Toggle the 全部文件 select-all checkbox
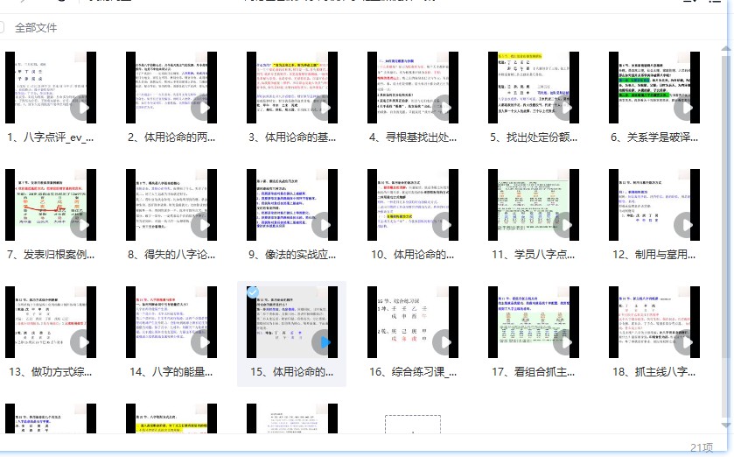This screenshot has height=457, width=734. coord(2,28)
